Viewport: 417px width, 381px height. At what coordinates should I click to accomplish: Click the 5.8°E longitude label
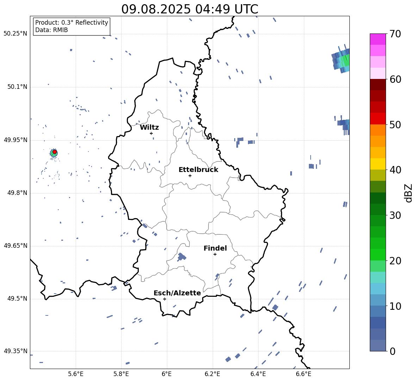click(x=121, y=374)
